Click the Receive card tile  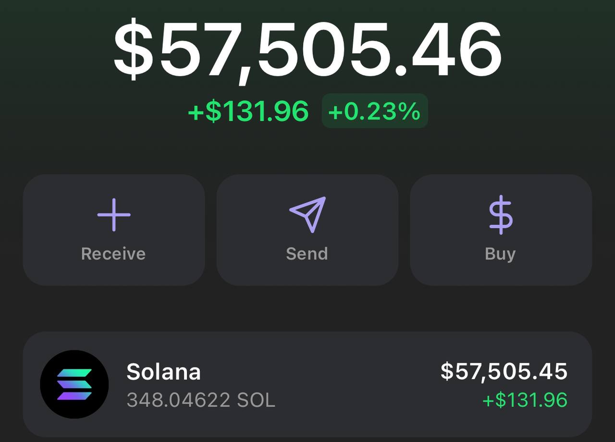113,230
